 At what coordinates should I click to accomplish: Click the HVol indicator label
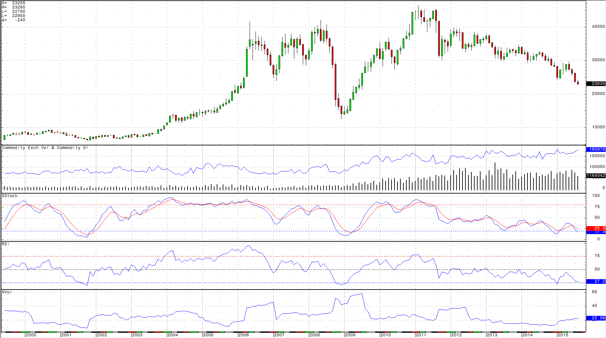(7, 292)
